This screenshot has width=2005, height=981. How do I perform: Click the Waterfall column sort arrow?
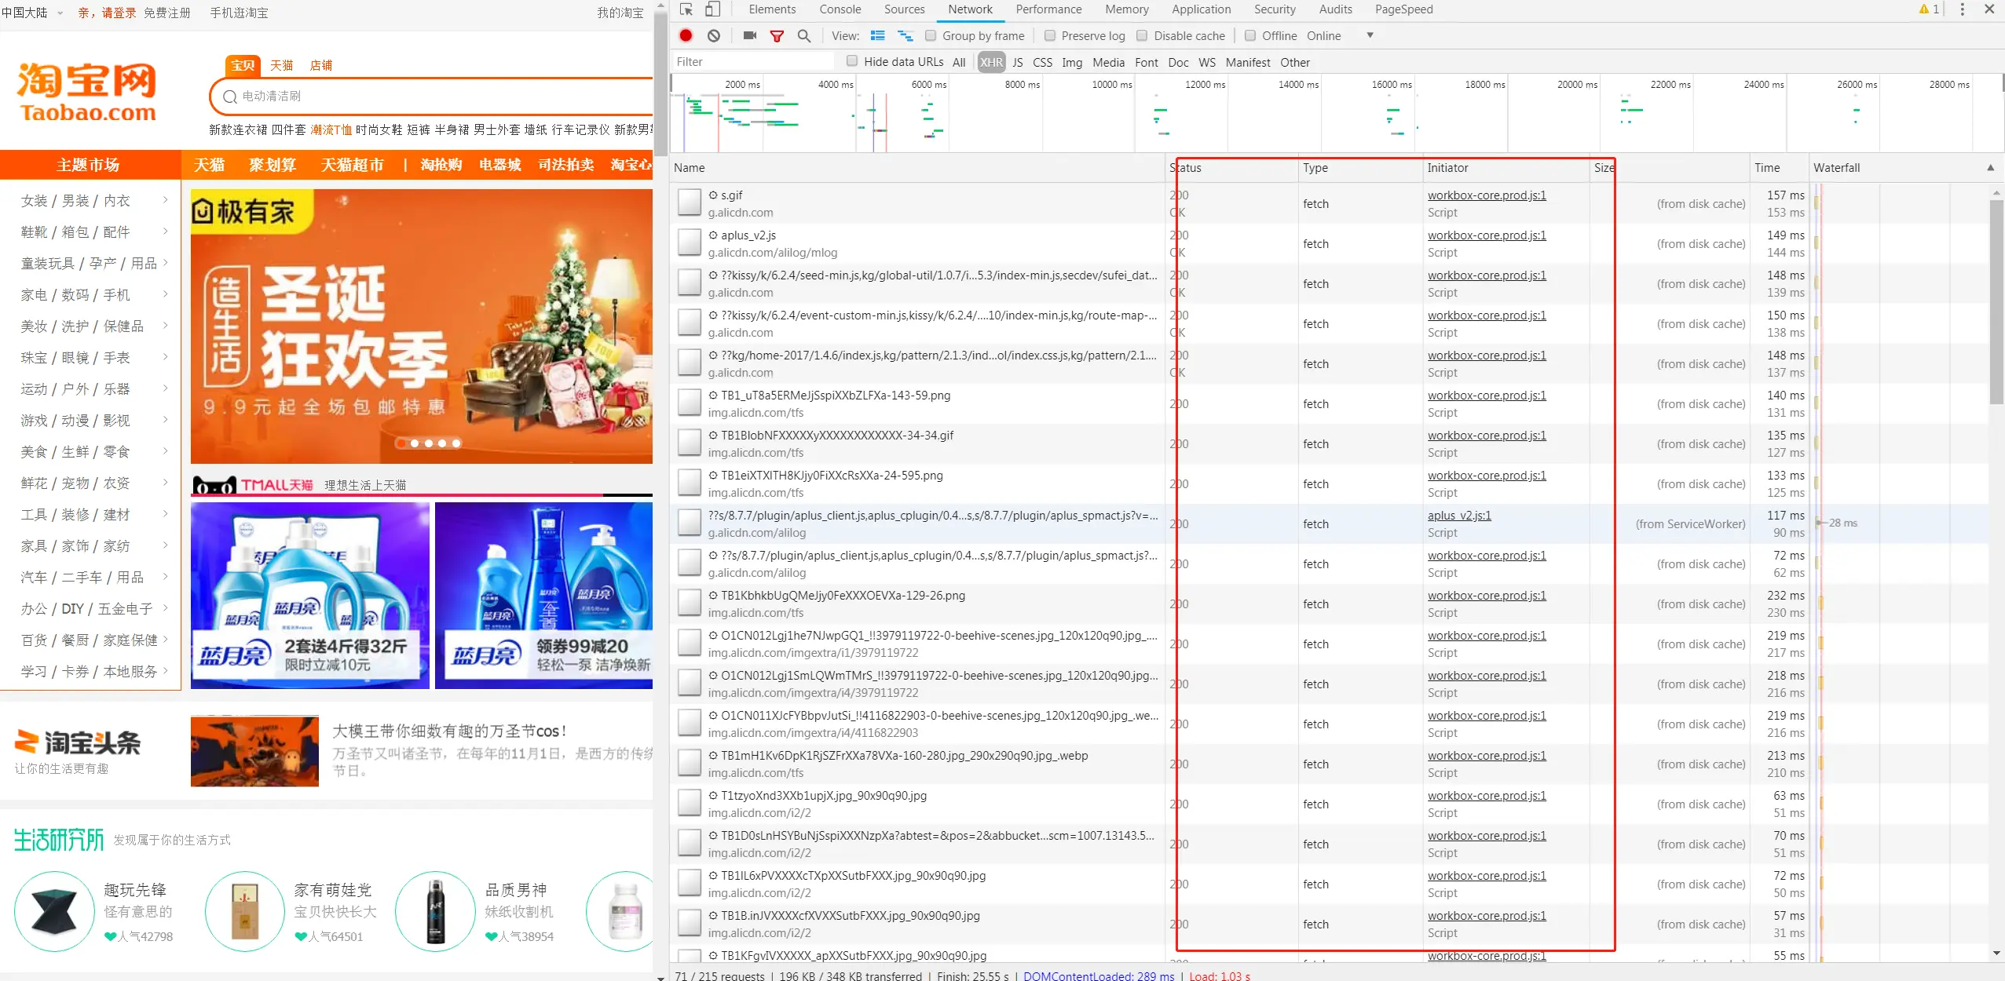1990,168
